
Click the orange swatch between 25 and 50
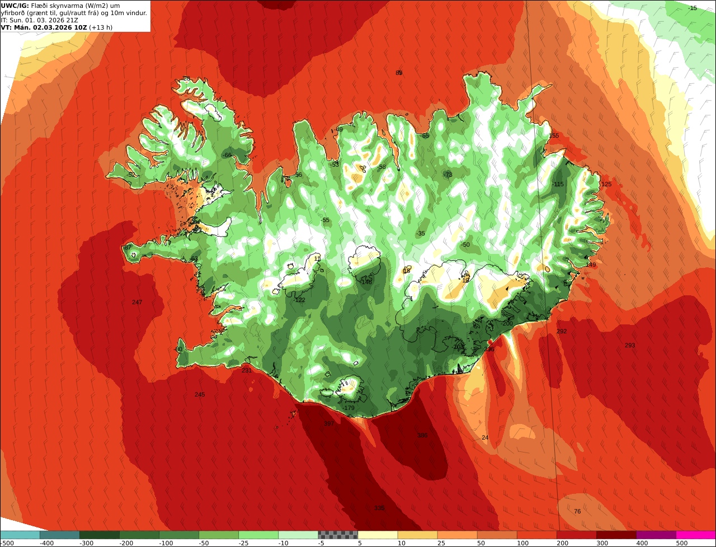pyautogui.click(x=457, y=535)
